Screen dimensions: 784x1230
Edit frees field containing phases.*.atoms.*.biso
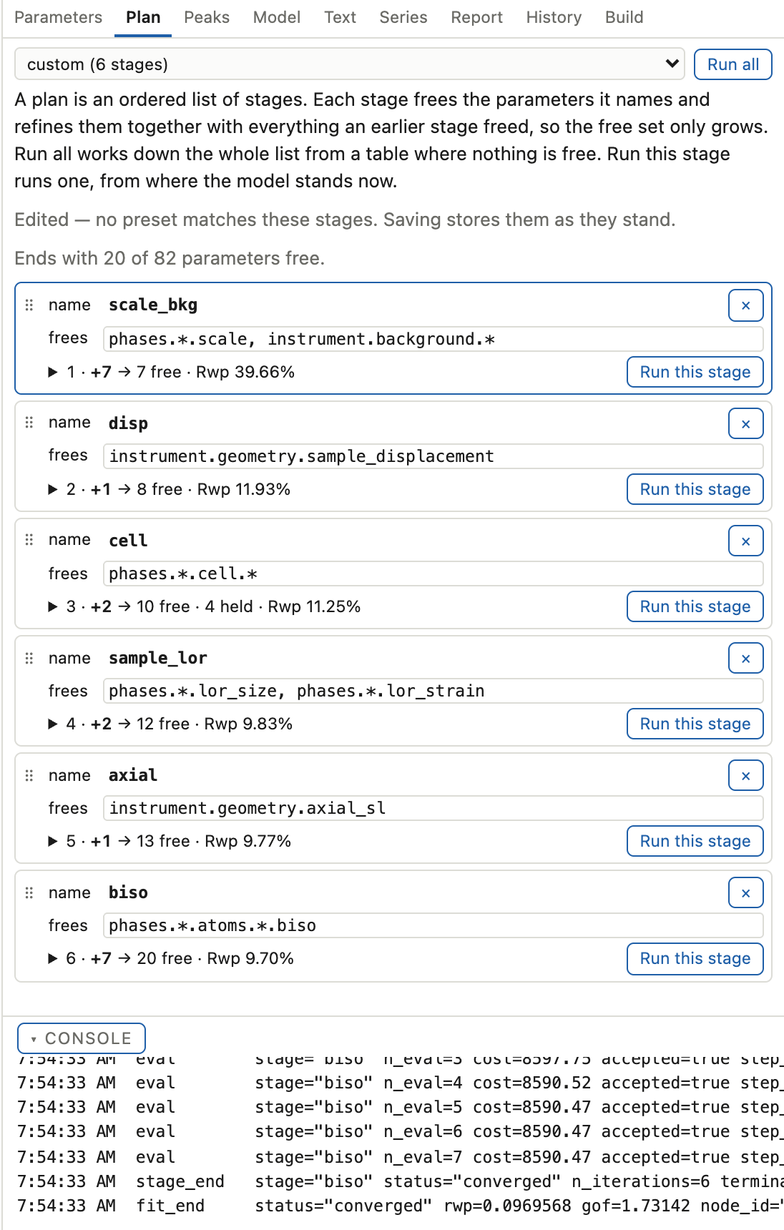pyautogui.click(x=433, y=925)
